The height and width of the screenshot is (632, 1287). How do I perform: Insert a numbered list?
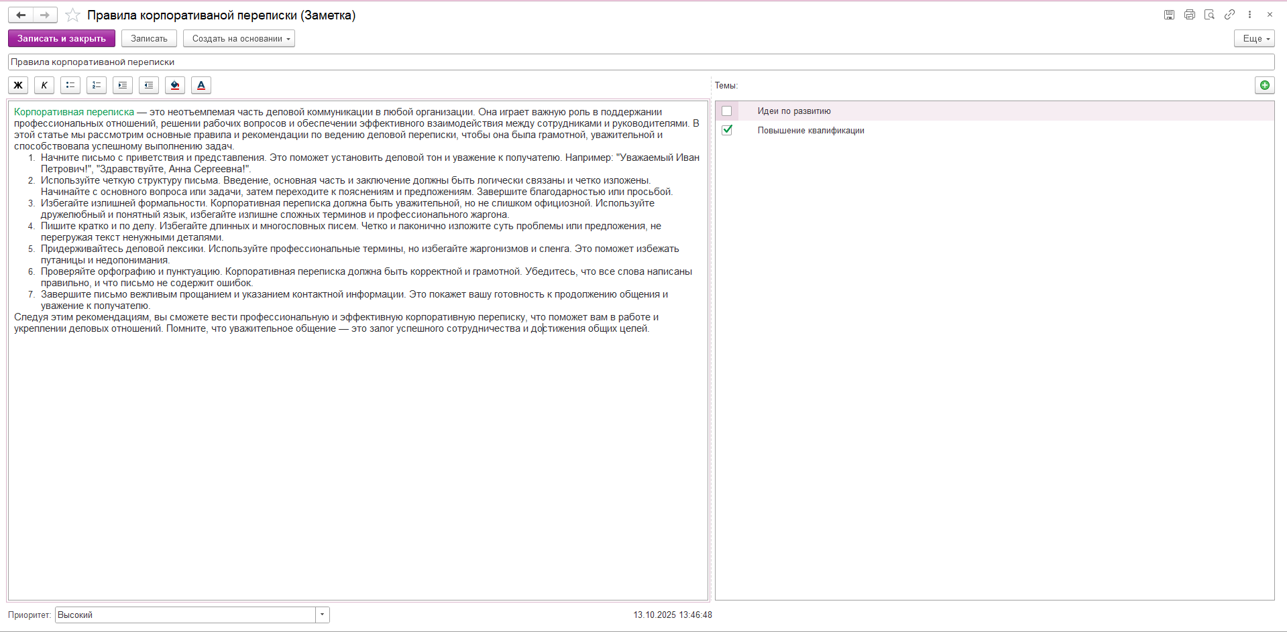pyautogui.click(x=97, y=85)
